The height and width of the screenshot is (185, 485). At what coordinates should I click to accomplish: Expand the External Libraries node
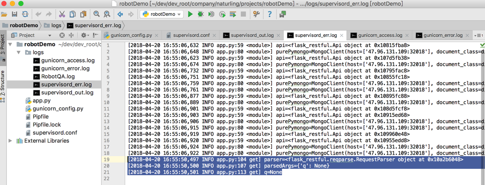(x=11, y=141)
